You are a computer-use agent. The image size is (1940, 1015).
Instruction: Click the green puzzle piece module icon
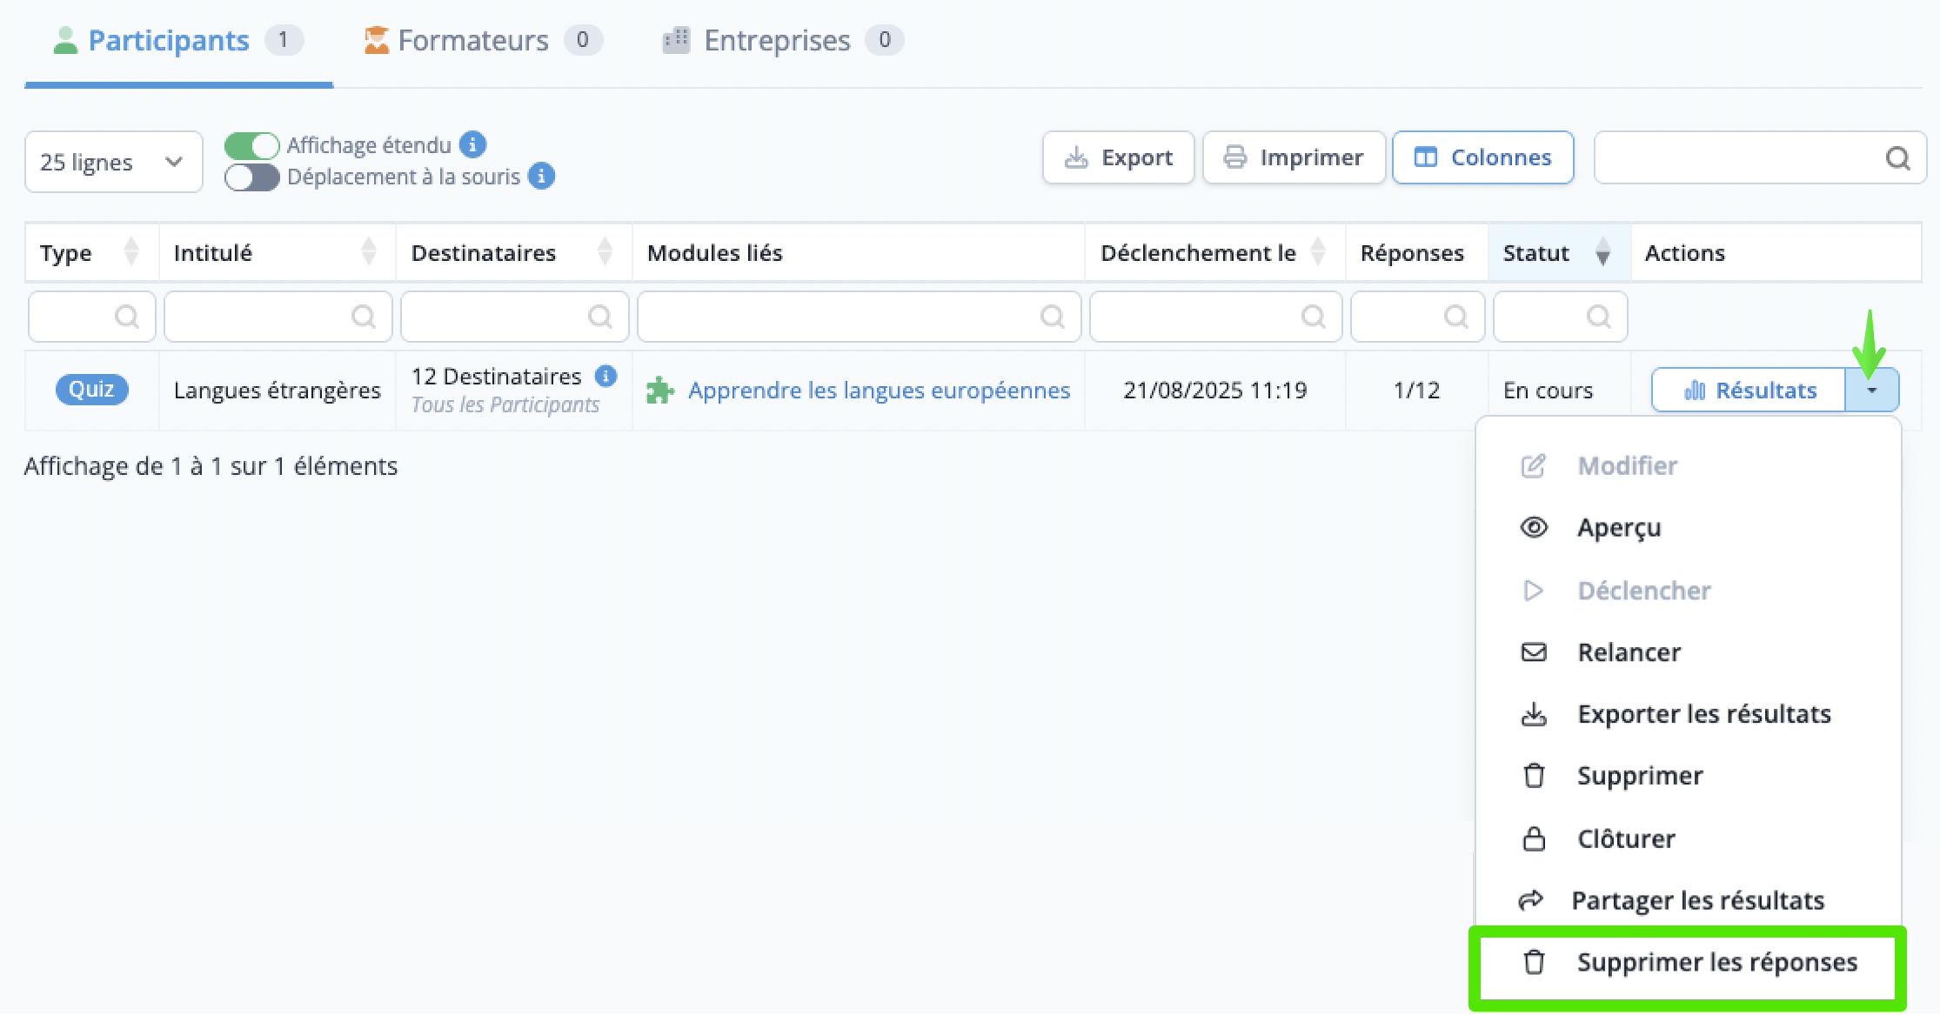[x=660, y=391]
